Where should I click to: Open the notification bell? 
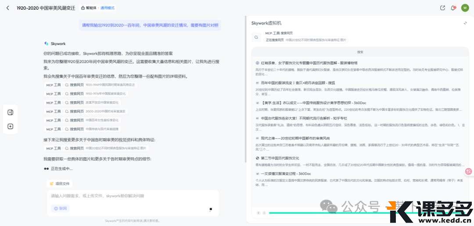click(x=453, y=8)
